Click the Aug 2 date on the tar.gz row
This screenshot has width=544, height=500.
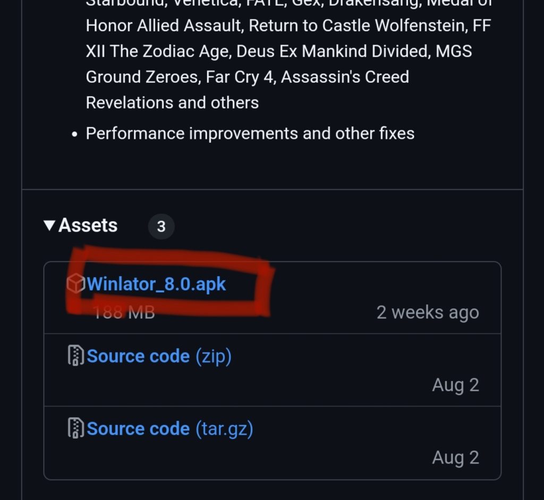coord(455,457)
